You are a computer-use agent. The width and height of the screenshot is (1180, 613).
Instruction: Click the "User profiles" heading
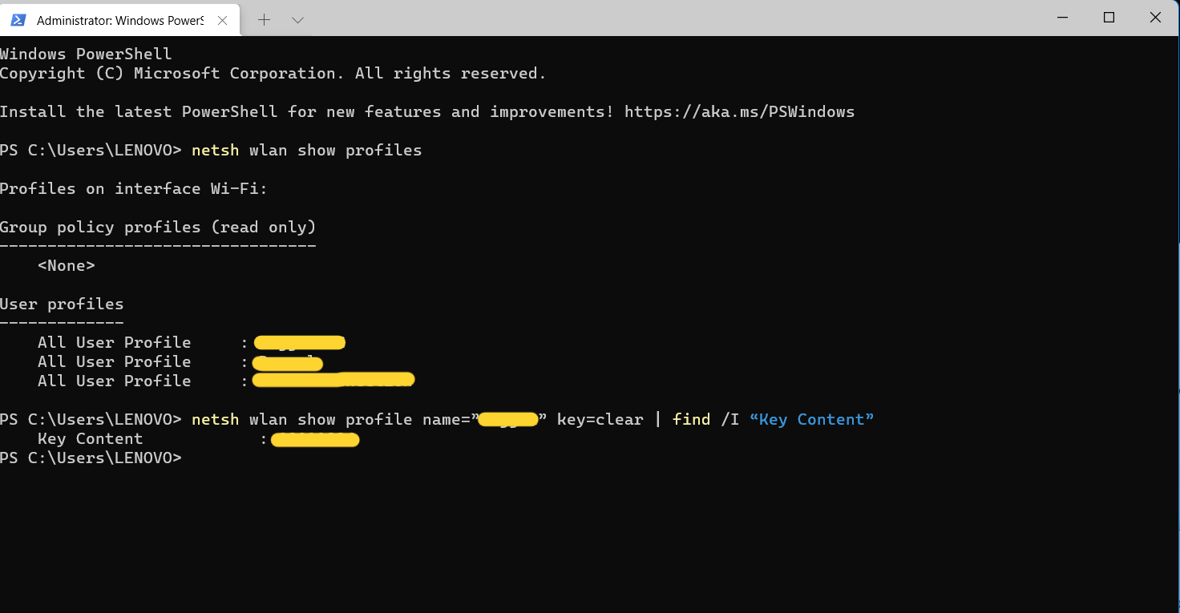coord(62,304)
